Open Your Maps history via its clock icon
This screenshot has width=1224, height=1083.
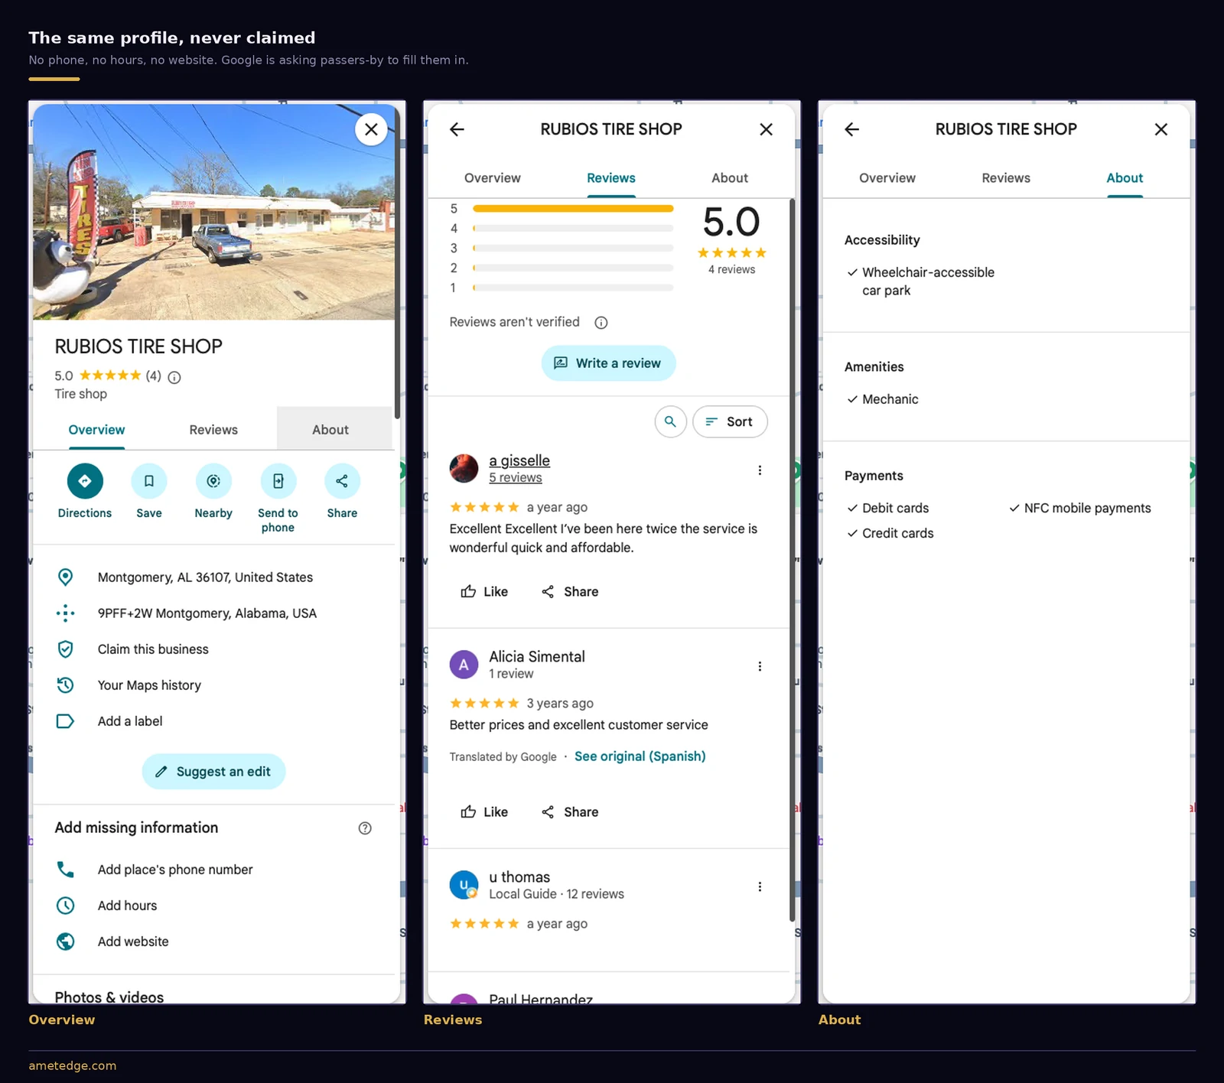(66, 685)
